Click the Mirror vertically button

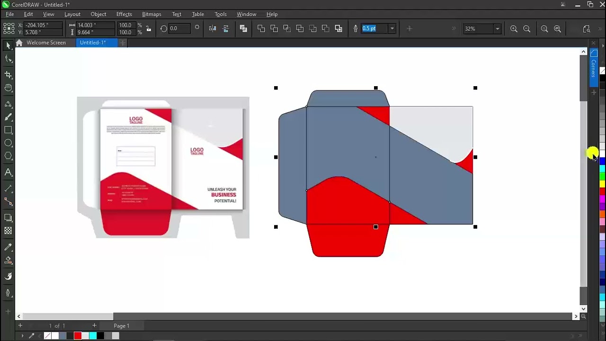(225, 28)
